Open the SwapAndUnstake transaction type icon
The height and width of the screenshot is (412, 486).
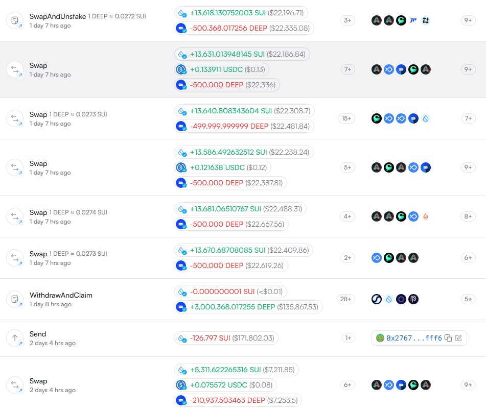(15, 20)
